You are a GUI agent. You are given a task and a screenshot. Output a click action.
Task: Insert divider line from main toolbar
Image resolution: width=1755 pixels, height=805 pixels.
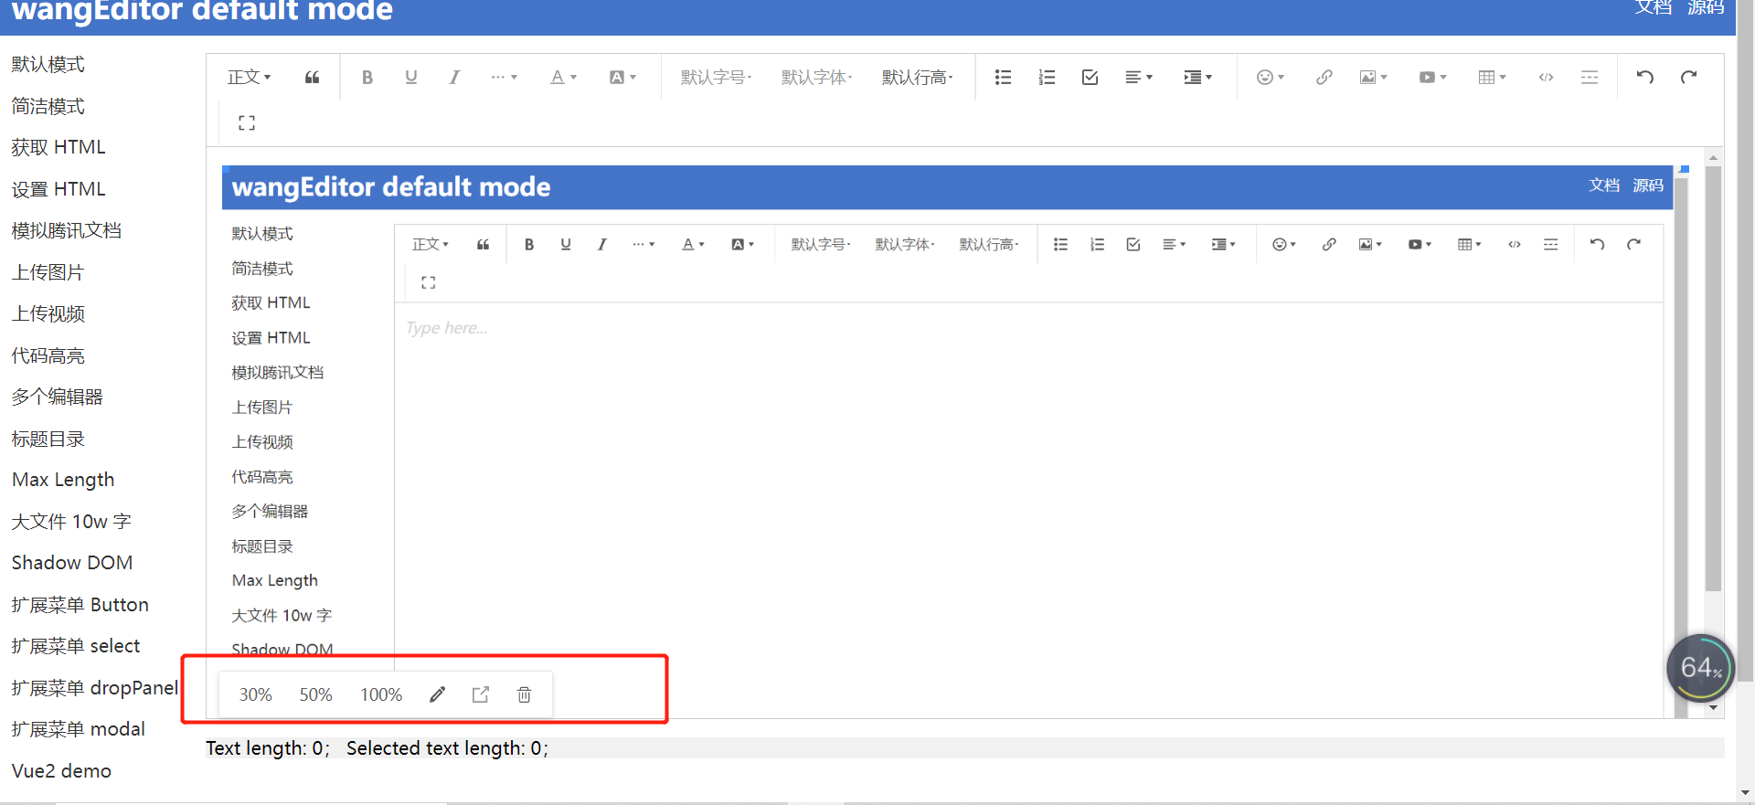[x=1590, y=78]
